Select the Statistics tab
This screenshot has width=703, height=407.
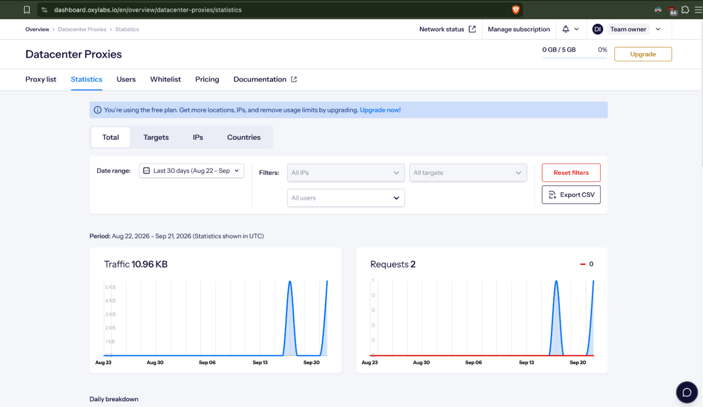tap(86, 79)
